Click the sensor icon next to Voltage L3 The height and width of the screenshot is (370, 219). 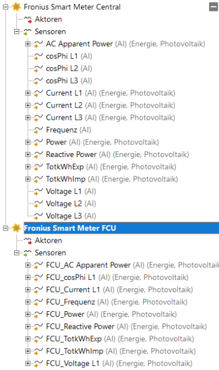(x=38, y=216)
